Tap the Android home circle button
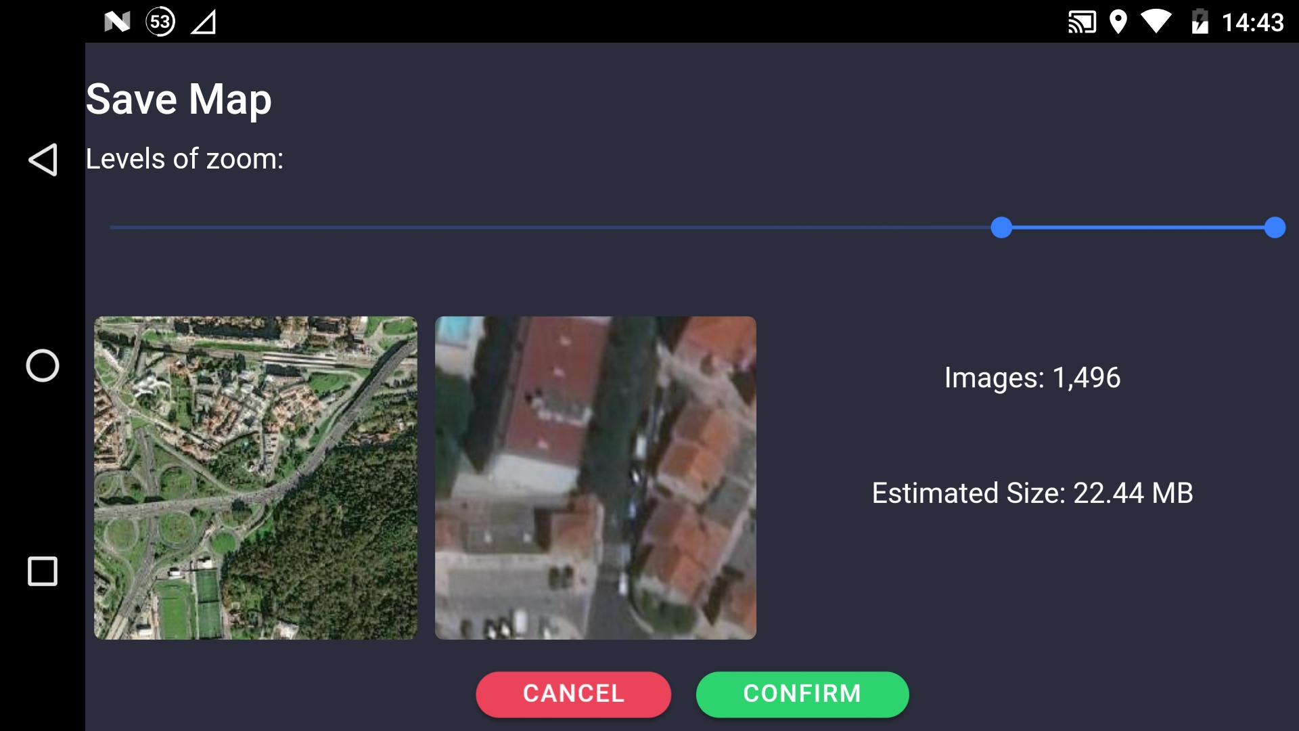 tap(43, 365)
